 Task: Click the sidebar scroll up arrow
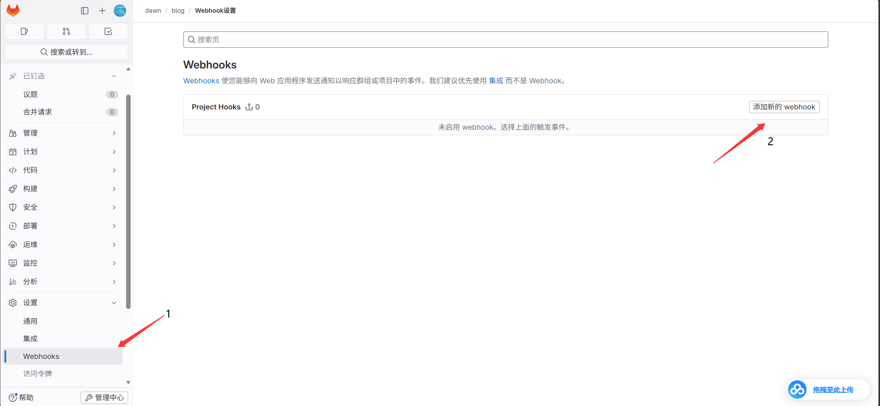tap(128, 69)
